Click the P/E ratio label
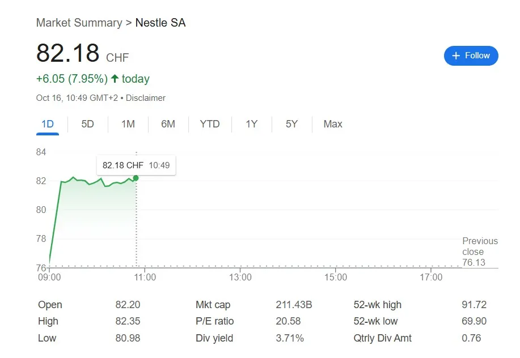The height and width of the screenshot is (358, 520). click(x=214, y=321)
